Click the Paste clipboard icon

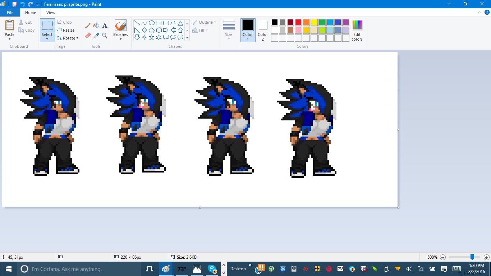(10, 26)
